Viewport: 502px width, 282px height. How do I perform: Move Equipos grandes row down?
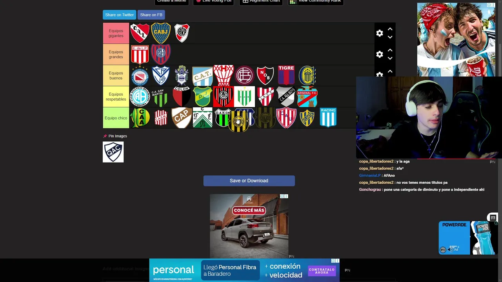click(390, 58)
